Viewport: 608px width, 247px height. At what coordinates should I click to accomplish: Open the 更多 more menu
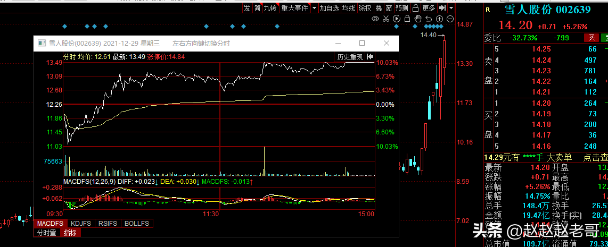(429, 8)
